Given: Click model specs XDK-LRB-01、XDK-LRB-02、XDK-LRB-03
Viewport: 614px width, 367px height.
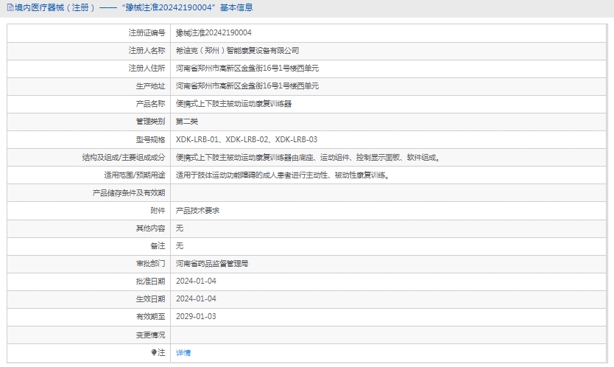Looking at the screenshot, I should (247, 139).
